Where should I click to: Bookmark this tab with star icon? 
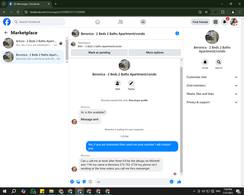pyautogui.click(x=206, y=12)
